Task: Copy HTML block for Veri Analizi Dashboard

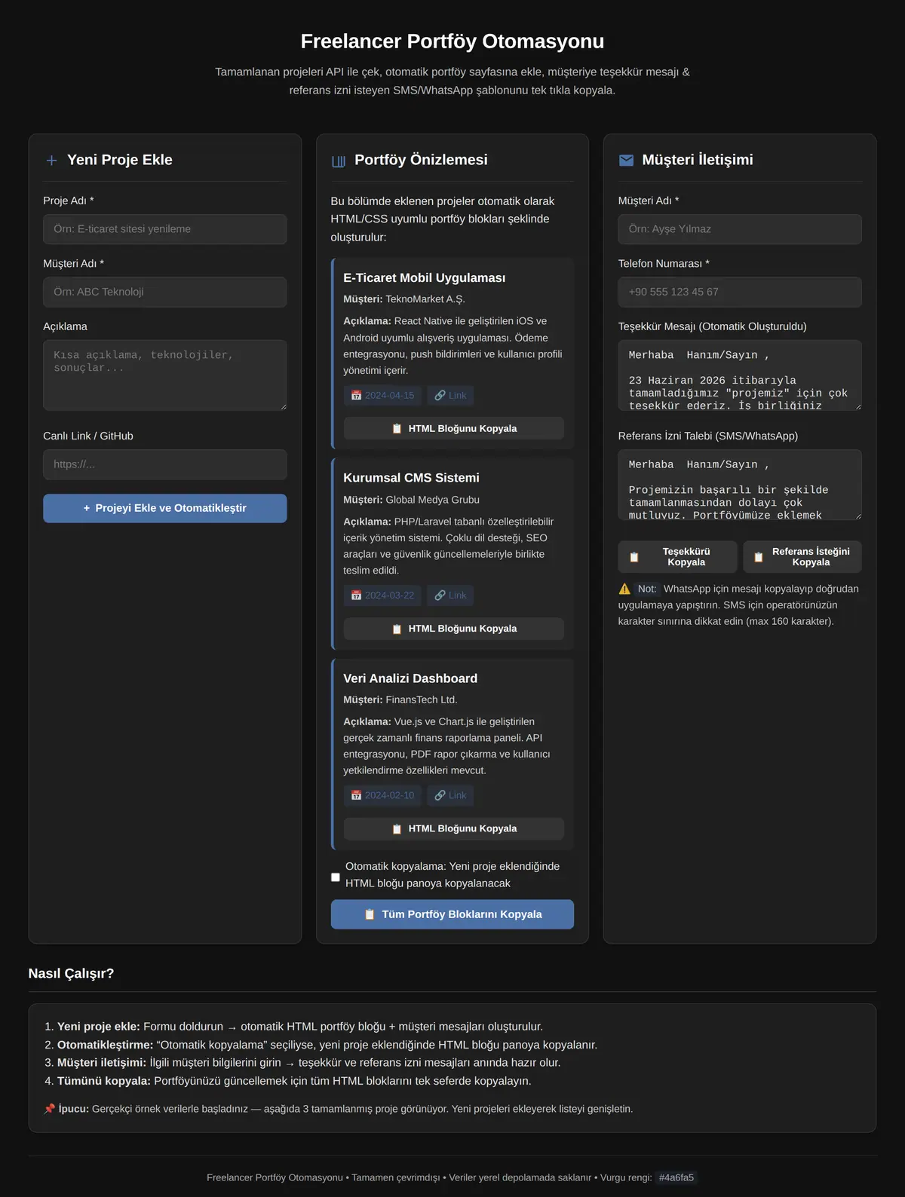Action: pos(454,828)
